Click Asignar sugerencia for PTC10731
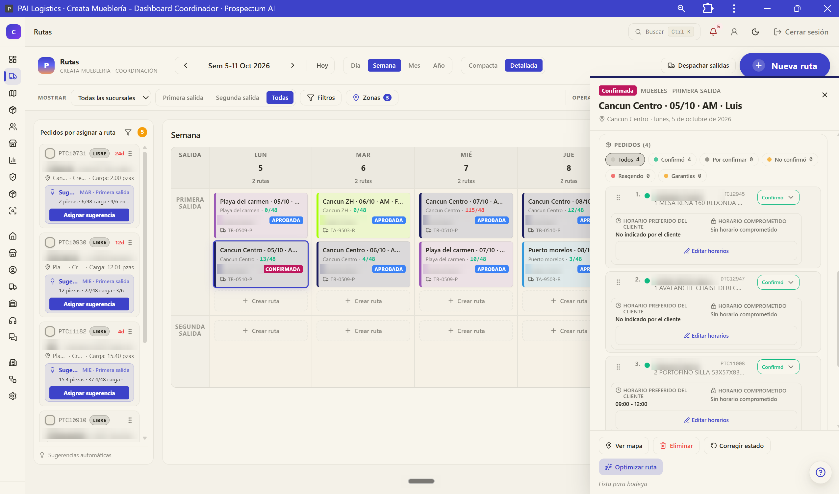 (x=89, y=215)
